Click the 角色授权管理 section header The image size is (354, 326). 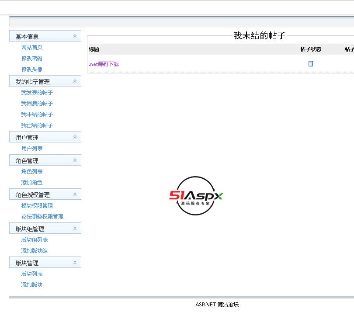click(x=45, y=194)
